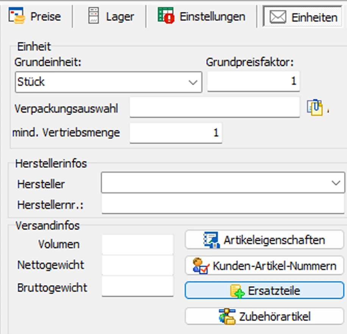Click the mind. Vertriebsmenge field
This screenshot has height=334, width=347.
176,133
